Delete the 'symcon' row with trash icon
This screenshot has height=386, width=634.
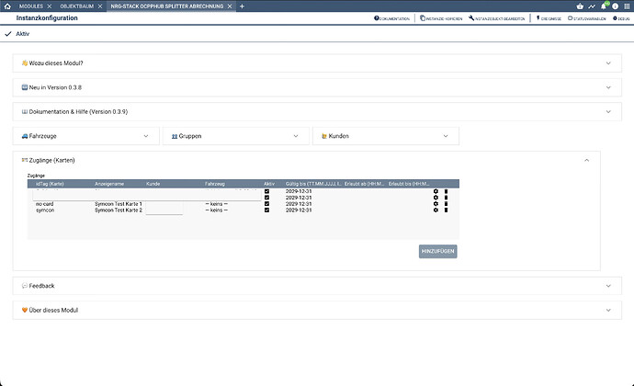[x=446, y=210]
